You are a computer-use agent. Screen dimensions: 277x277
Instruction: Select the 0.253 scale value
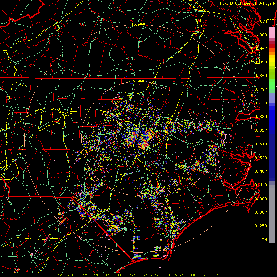click(261, 226)
